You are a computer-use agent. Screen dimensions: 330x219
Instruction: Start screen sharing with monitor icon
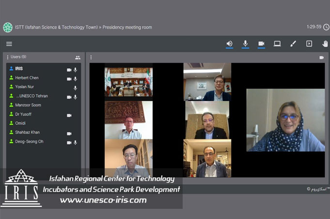(277, 44)
